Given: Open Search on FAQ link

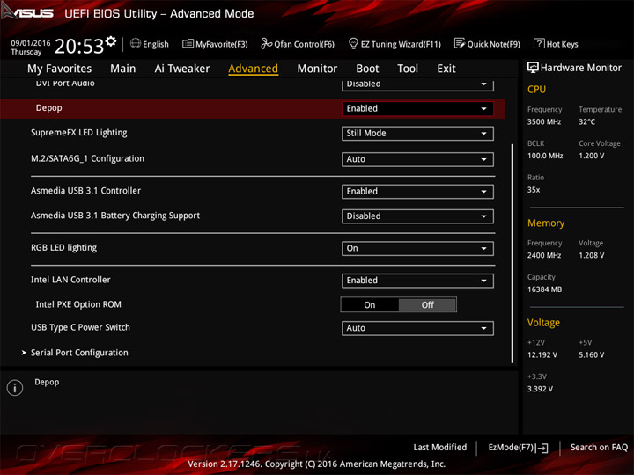Looking at the screenshot, I should (x=599, y=448).
